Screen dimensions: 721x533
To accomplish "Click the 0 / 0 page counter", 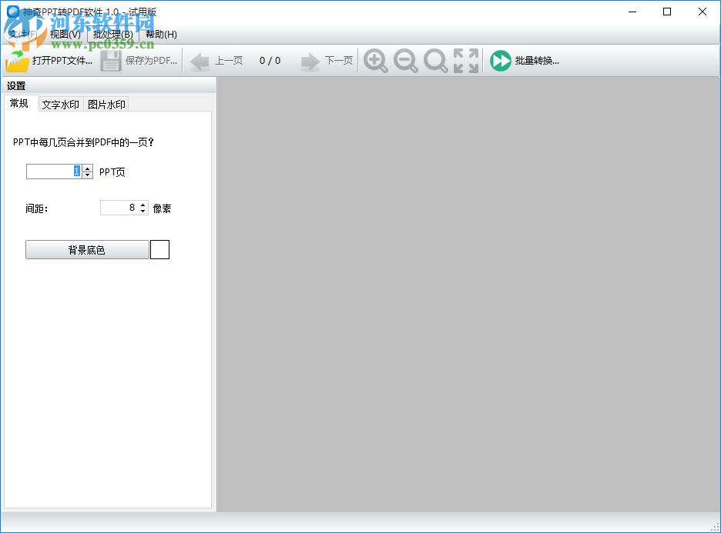I will click(x=270, y=61).
